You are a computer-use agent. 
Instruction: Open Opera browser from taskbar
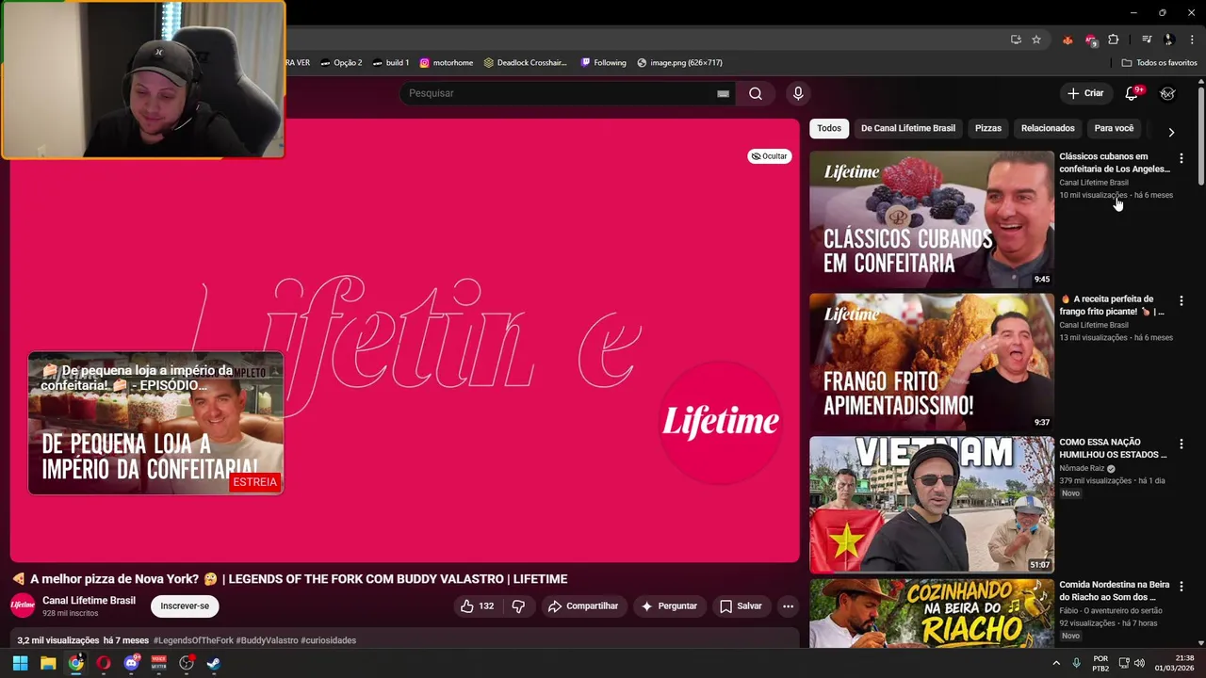[104, 663]
